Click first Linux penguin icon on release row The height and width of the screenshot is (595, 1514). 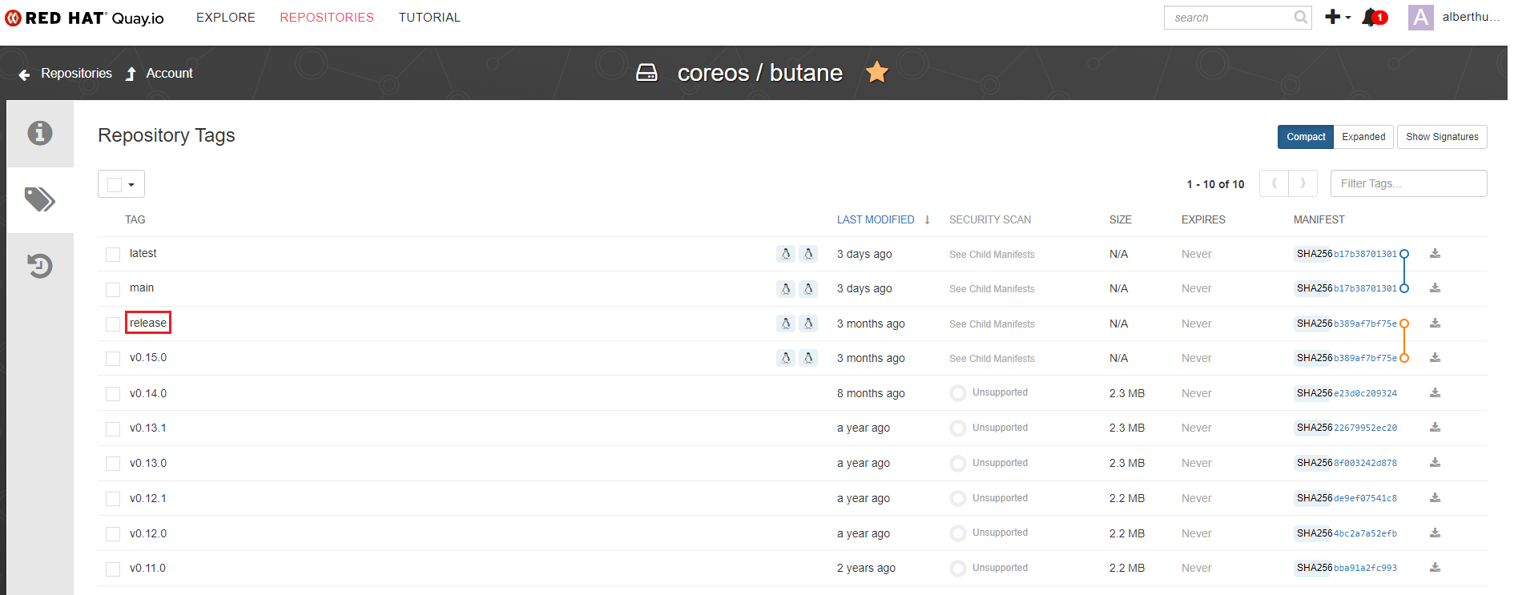click(x=786, y=324)
